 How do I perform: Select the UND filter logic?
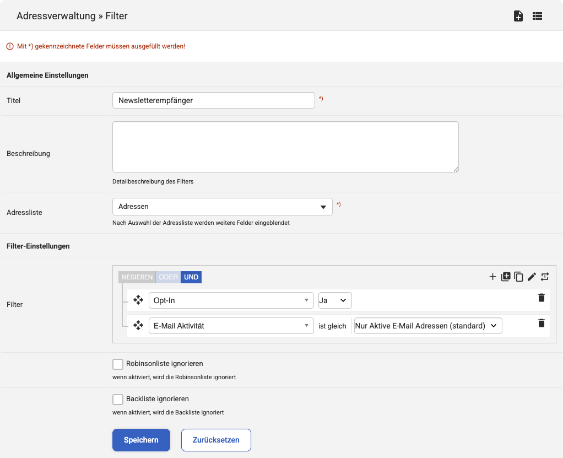click(191, 277)
